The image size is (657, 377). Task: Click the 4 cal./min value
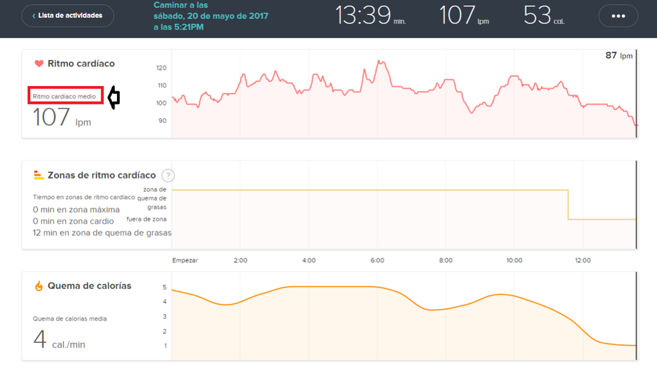[59, 340]
